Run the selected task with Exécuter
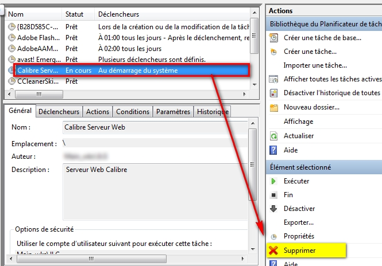382x266 pixels. pyautogui.click(x=296, y=181)
